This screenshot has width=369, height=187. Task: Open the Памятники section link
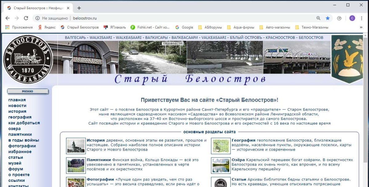pos(99,160)
